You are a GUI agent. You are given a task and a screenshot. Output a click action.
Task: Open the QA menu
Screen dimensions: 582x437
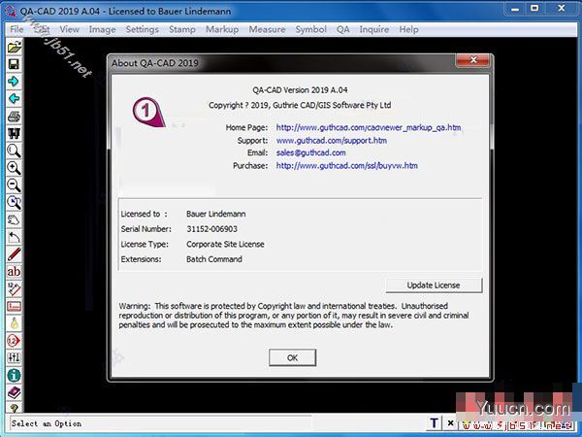coord(343,29)
